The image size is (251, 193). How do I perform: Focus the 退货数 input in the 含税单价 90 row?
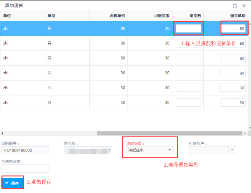coord(188,73)
